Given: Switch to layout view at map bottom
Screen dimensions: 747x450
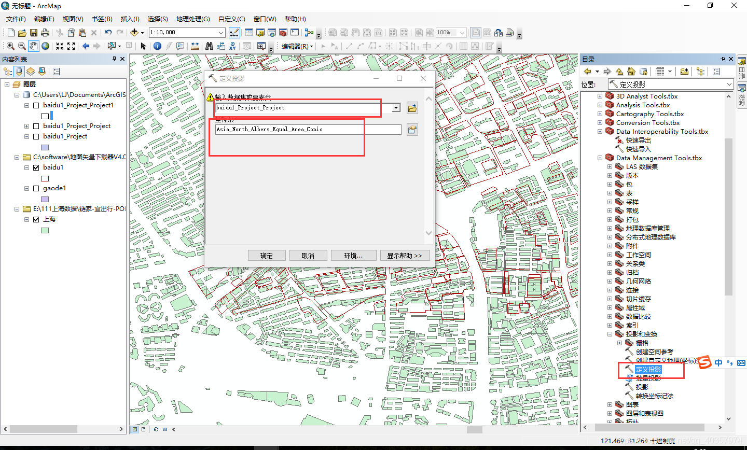Looking at the screenshot, I should click(144, 429).
